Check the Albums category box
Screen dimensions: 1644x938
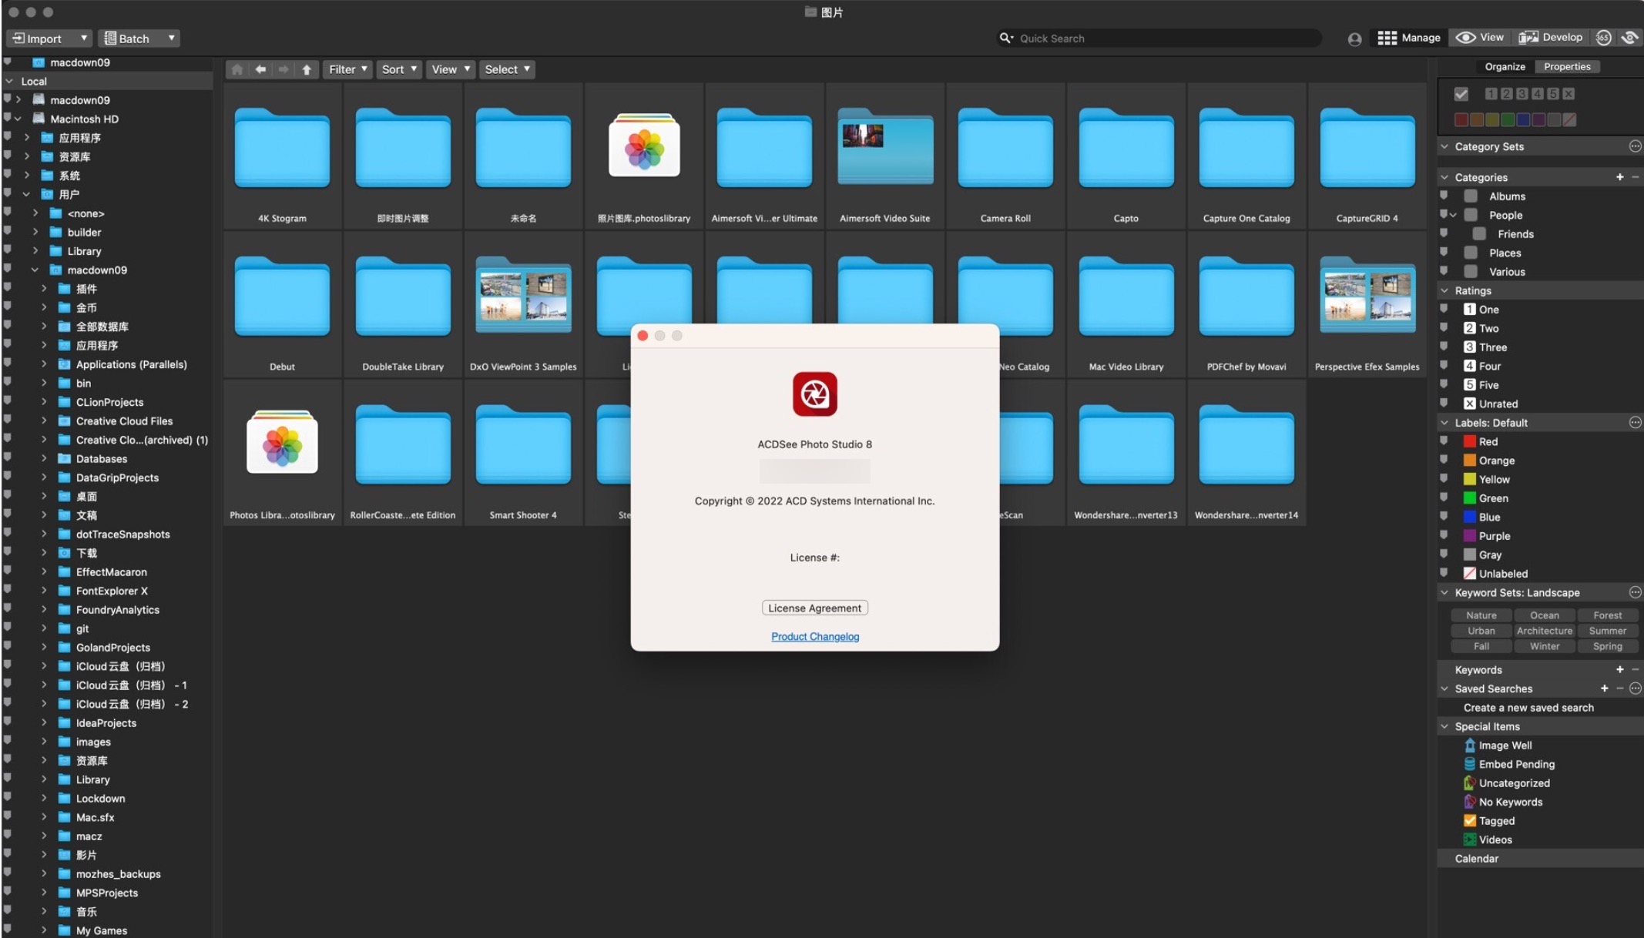pyautogui.click(x=1471, y=196)
